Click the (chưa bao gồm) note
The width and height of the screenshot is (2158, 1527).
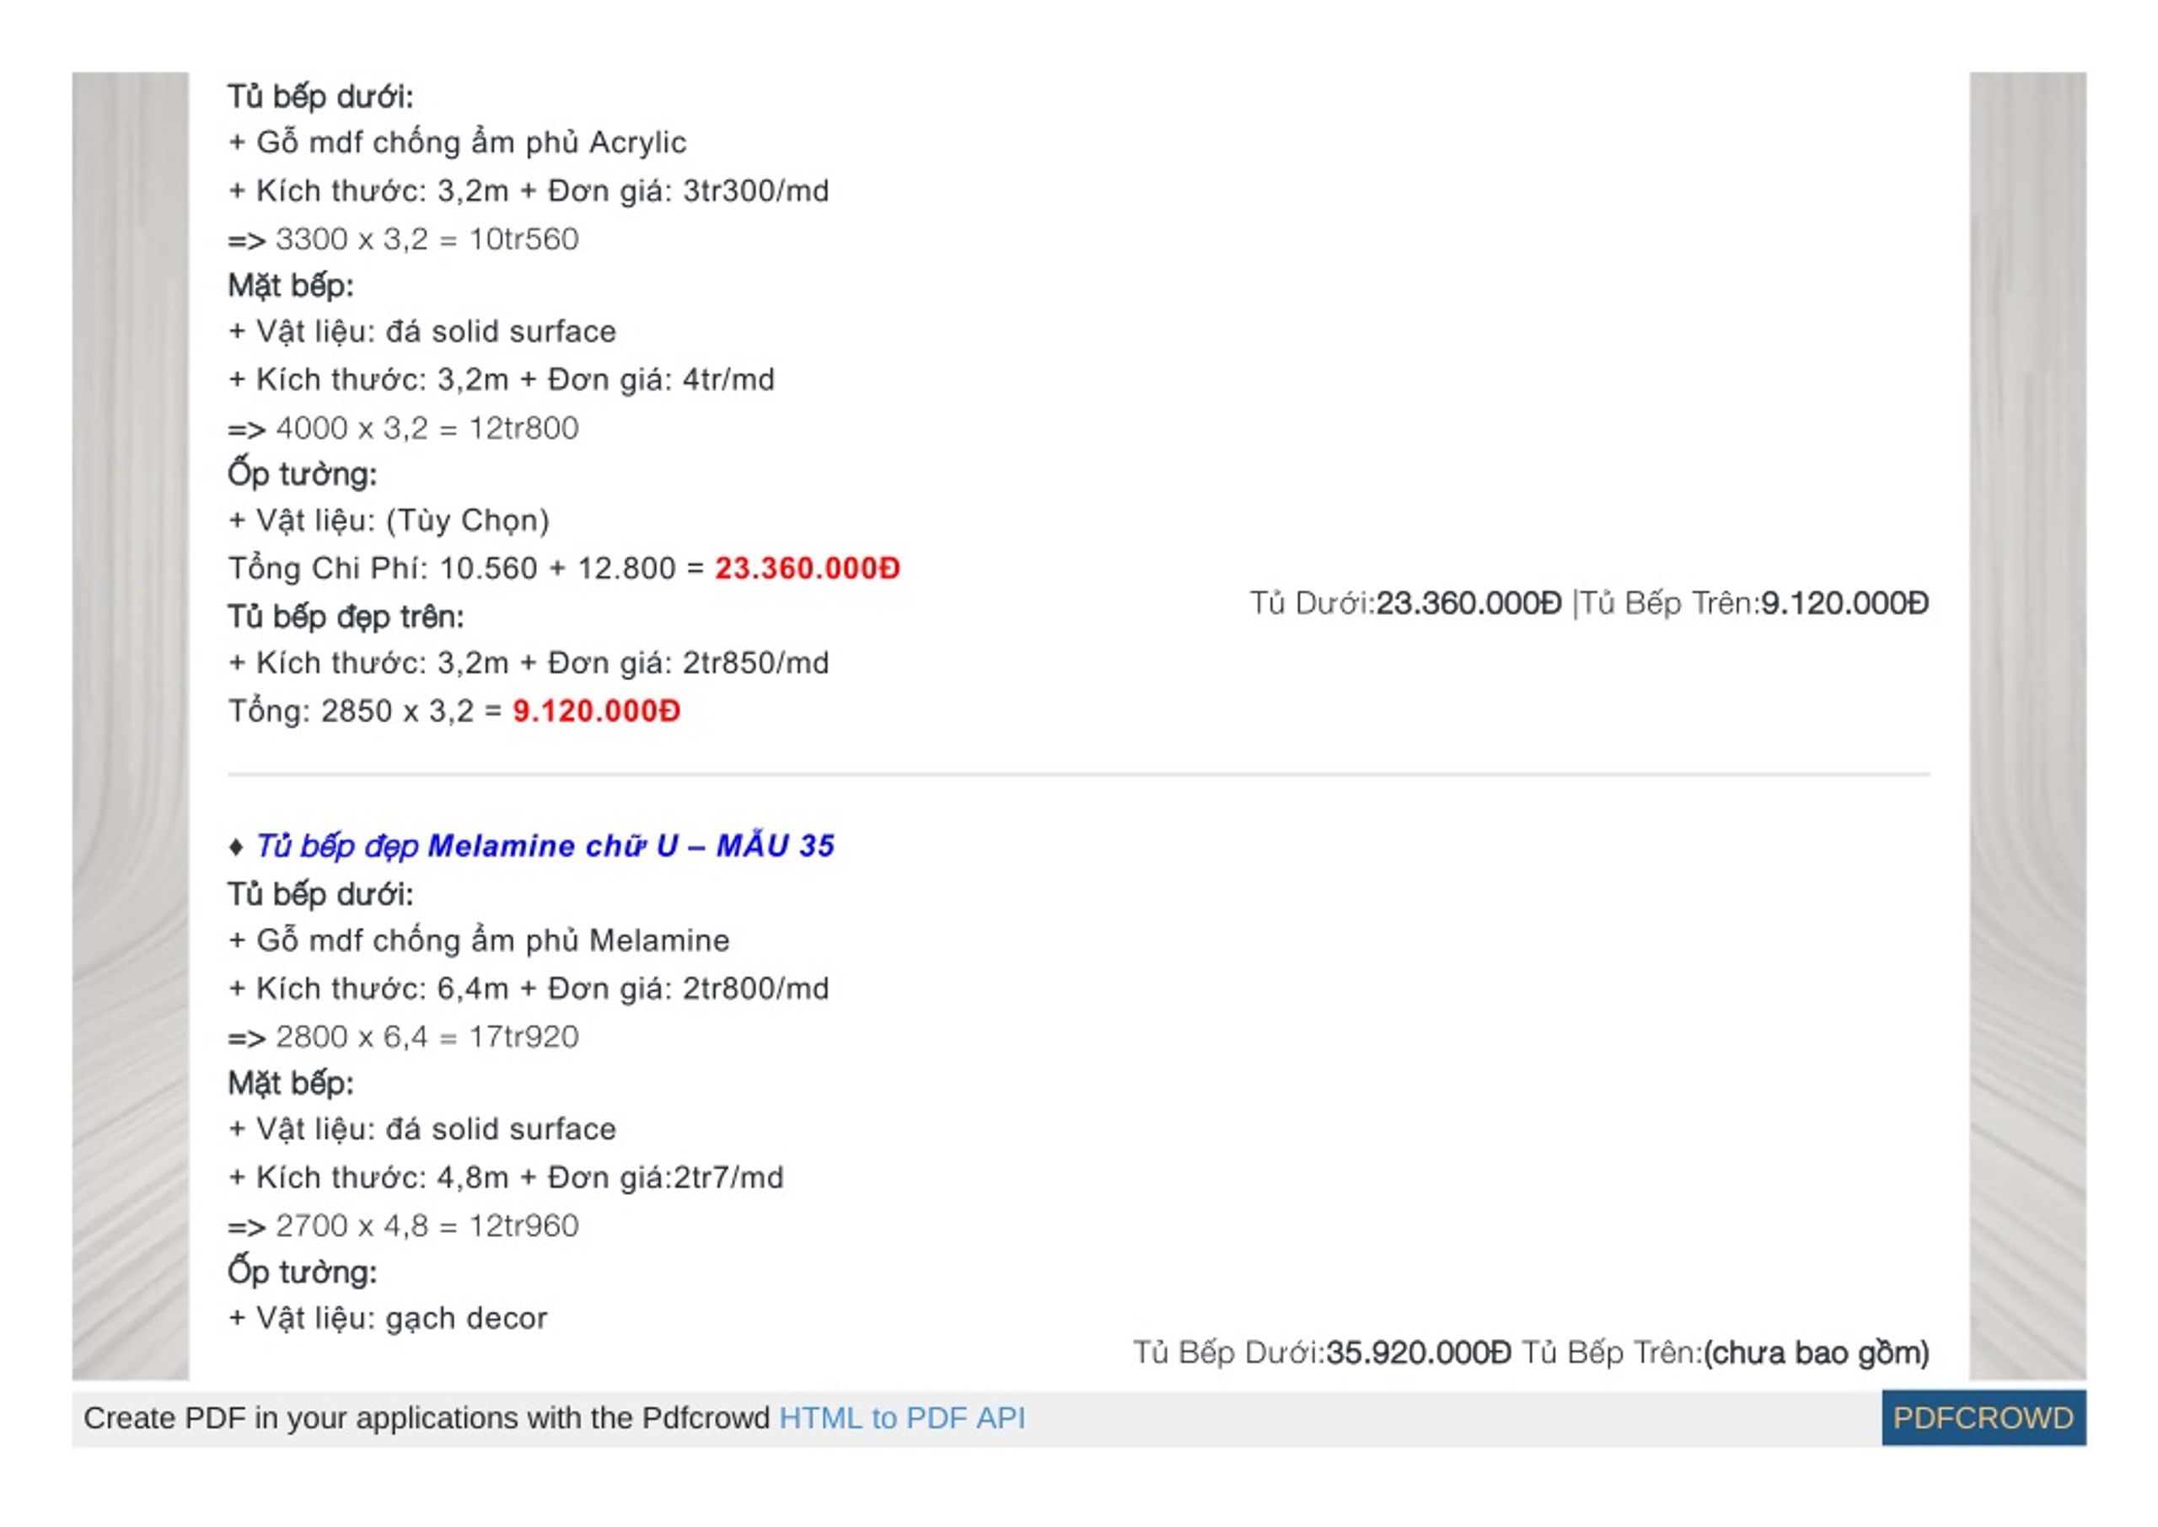click(x=1817, y=1352)
